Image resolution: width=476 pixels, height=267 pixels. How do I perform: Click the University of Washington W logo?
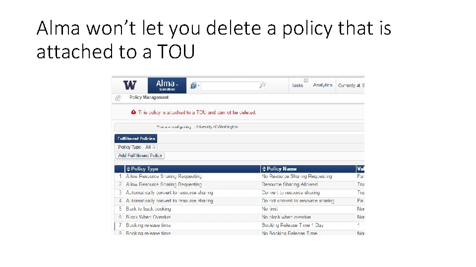[130, 85]
